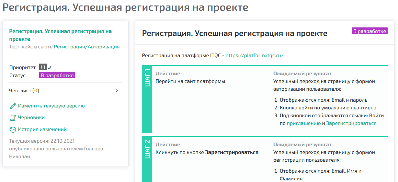Image resolution: width=398 pixels, height=182 pixels.
Task: Select the ШАГ 1 vertical label
Action: (147, 78)
